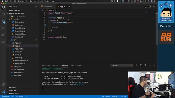Open the Explorer view in activity bar
175x98 pixels.
click(3, 7)
